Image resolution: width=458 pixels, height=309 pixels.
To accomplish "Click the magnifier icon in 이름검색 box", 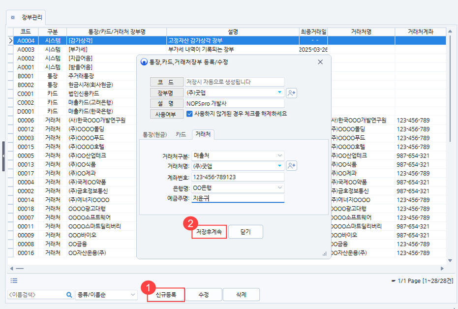I will [69, 295].
